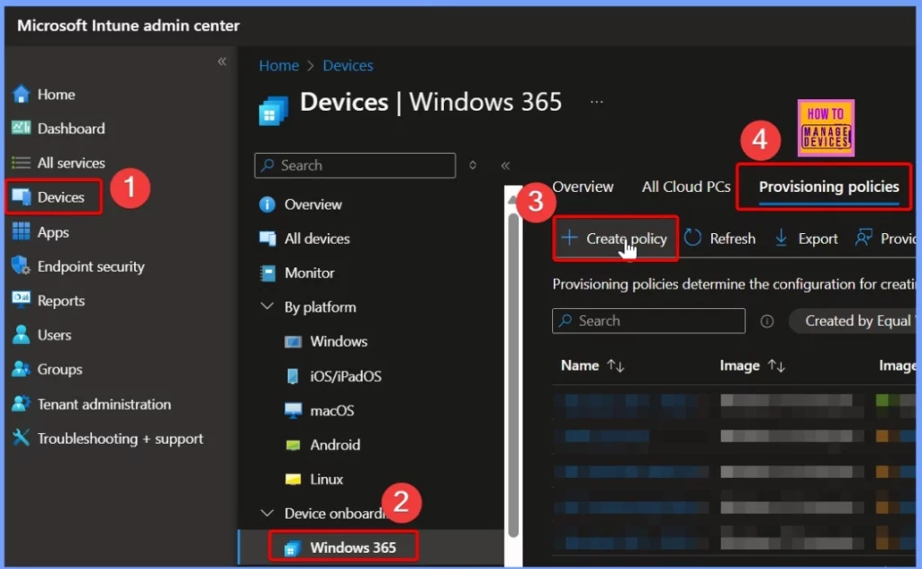Click Troubleshooting + support wrench icon
This screenshot has width=922, height=569.
point(22,438)
